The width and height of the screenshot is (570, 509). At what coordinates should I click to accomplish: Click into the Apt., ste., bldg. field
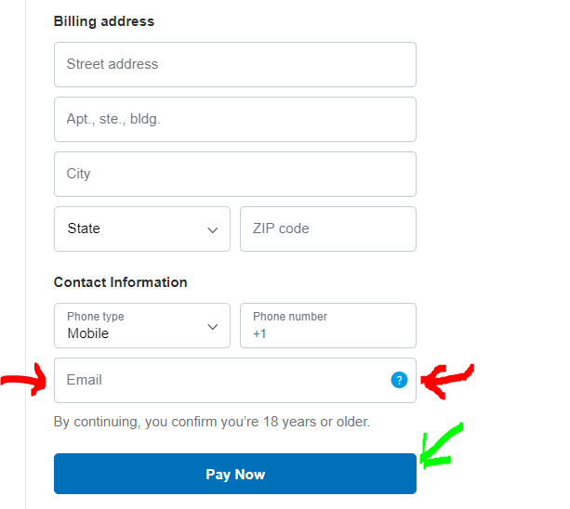(235, 120)
